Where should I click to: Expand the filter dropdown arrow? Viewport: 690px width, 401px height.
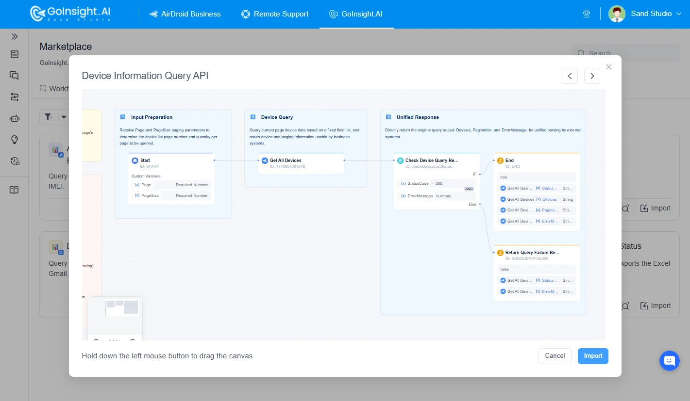click(x=64, y=117)
